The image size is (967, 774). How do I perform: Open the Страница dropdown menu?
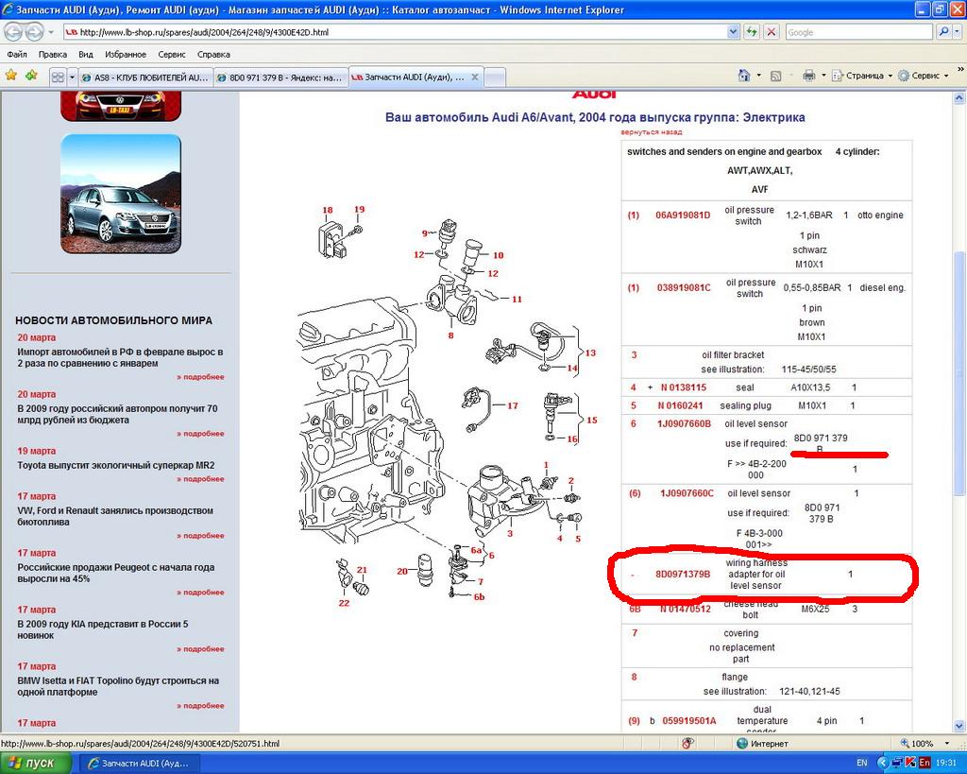pos(863,76)
